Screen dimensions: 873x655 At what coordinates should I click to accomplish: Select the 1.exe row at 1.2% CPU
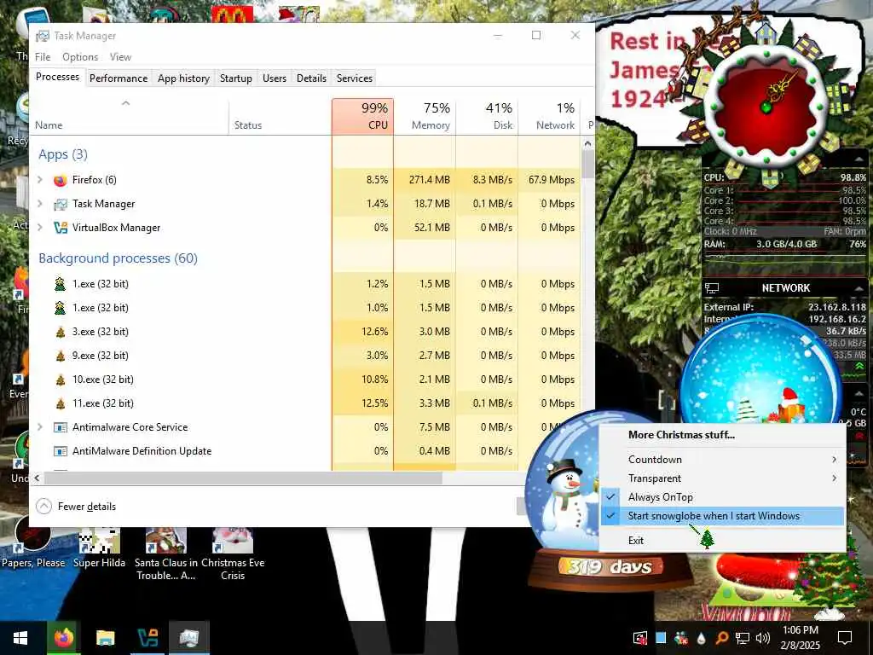305,284
